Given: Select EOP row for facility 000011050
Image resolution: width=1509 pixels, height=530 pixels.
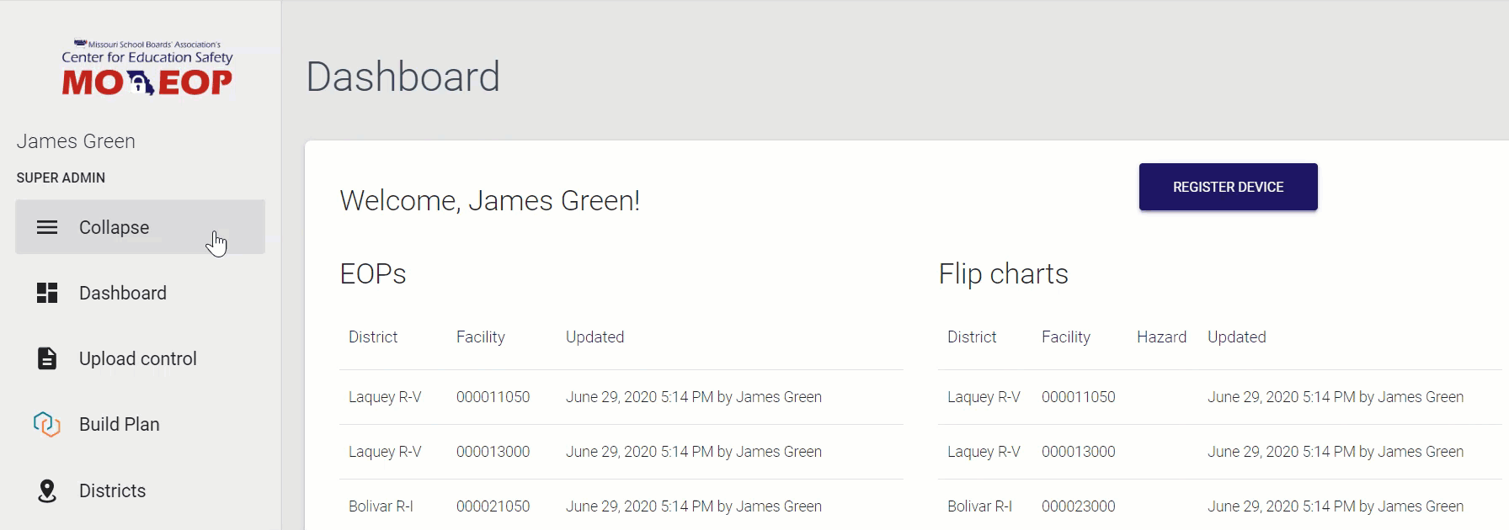Looking at the screenshot, I should click(493, 397).
